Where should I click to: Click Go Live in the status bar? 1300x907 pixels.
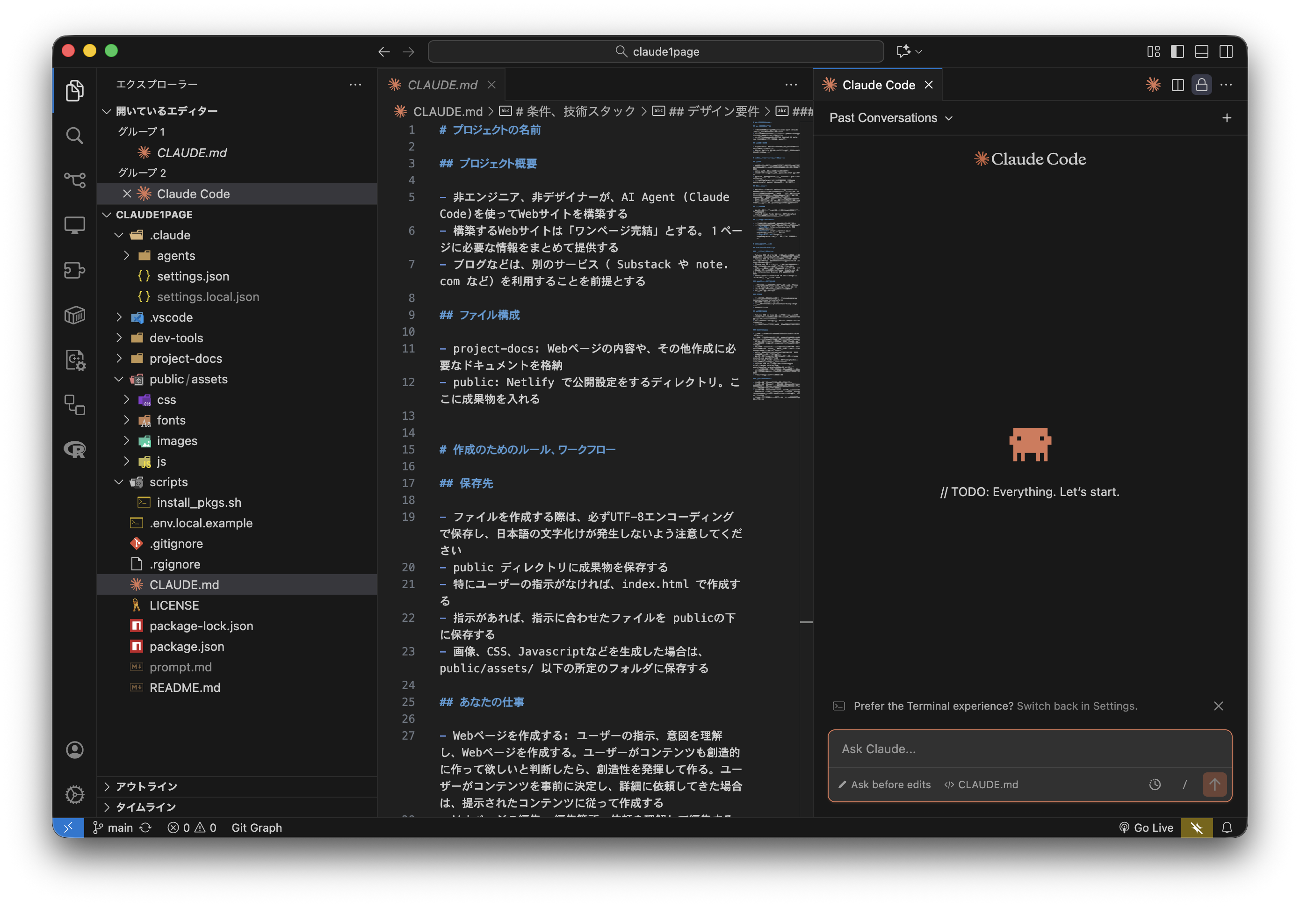point(1147,827)
